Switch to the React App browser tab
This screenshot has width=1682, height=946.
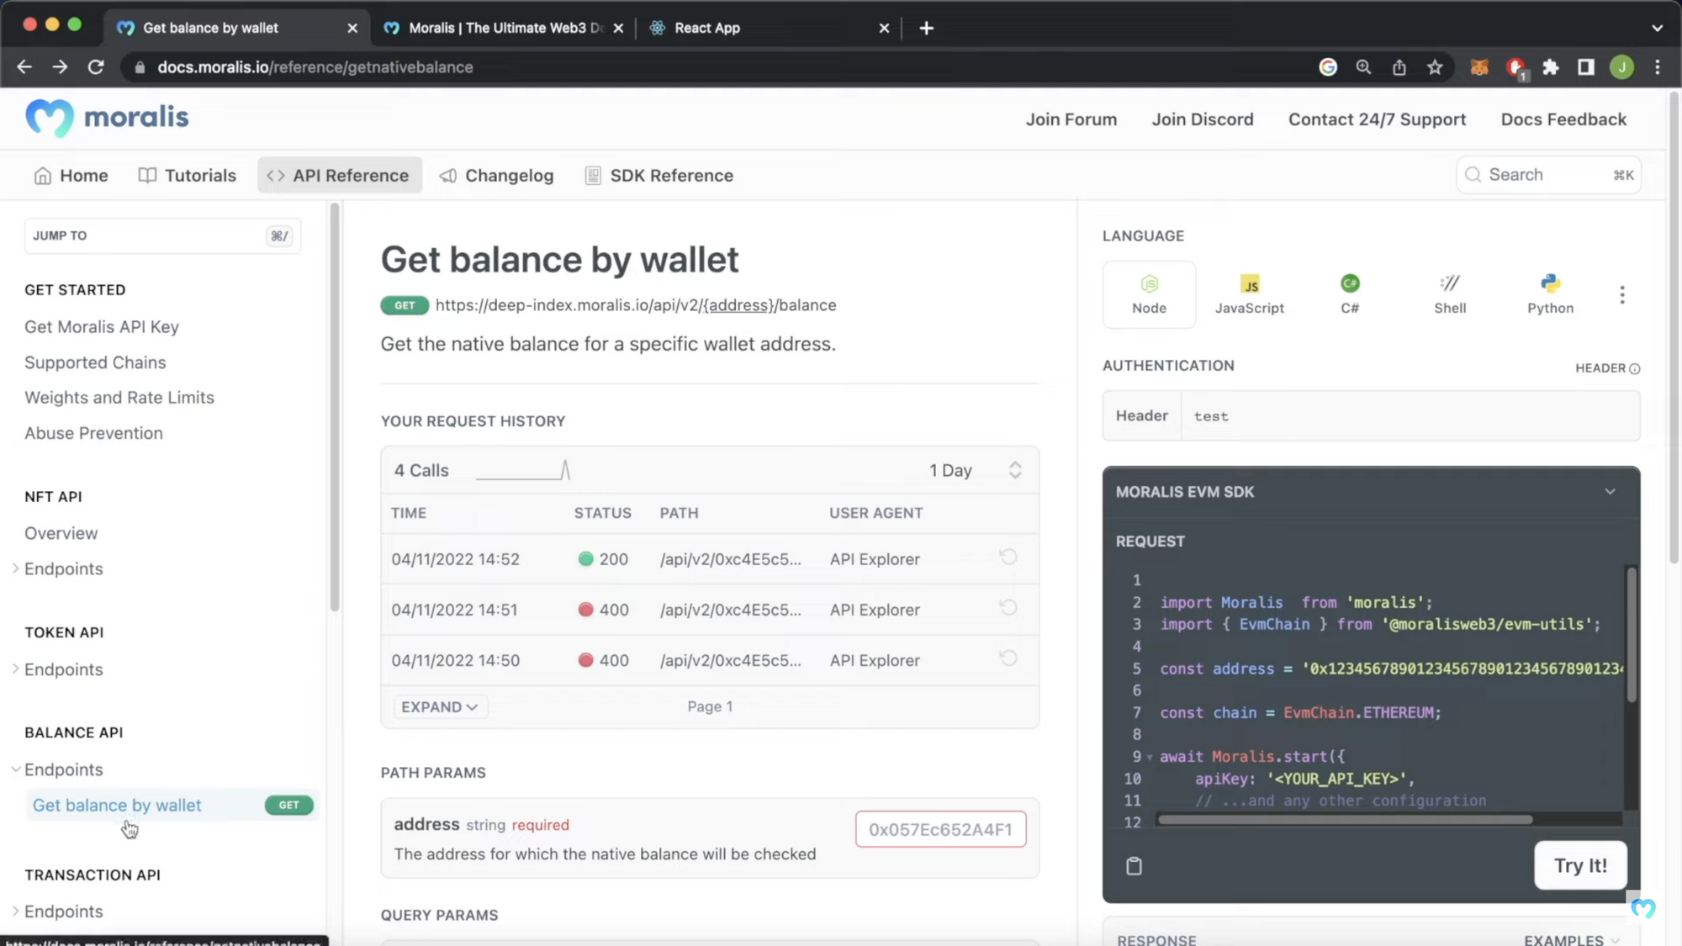[706, 28]
